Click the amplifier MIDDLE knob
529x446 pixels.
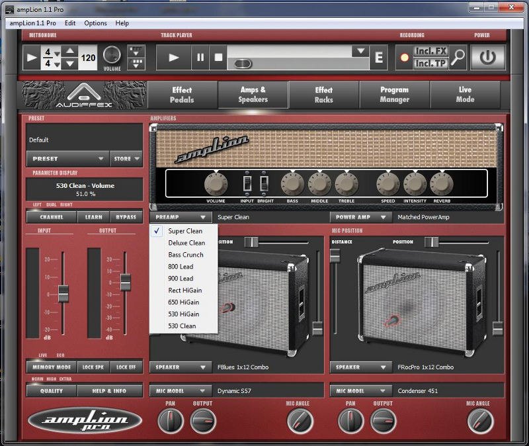coord(319,185)
